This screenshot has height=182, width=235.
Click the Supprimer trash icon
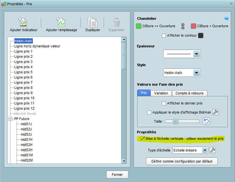coord(116,22)
